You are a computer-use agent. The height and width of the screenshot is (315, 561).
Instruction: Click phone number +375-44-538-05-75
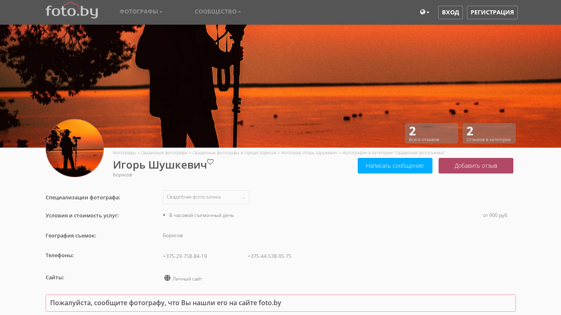click(x=269, y=256)
